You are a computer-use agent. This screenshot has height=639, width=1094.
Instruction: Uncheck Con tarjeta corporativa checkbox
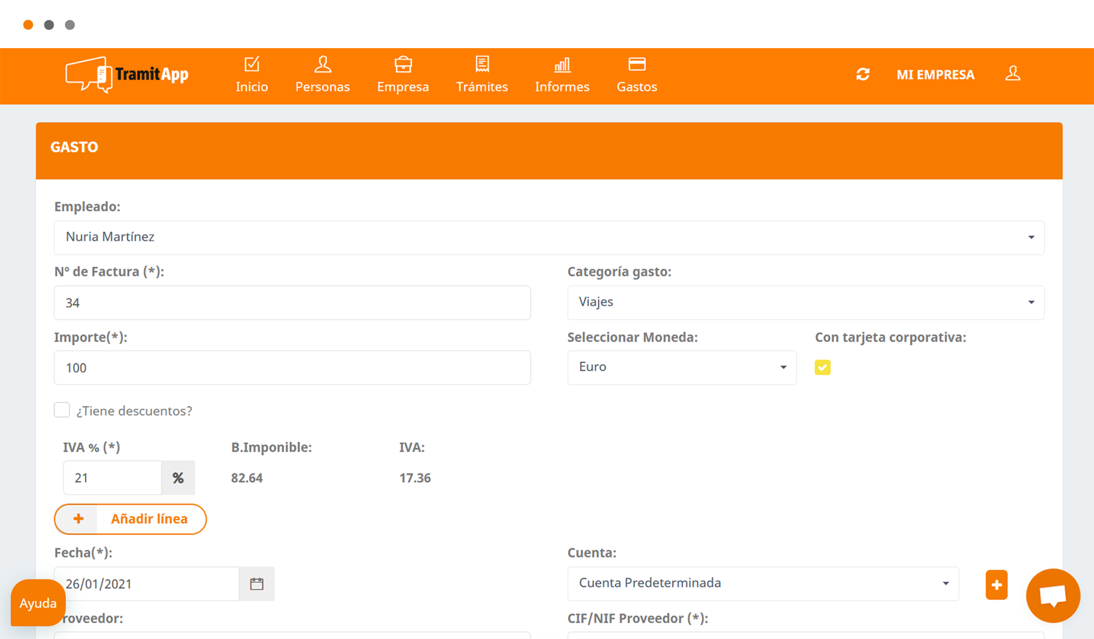(x=822, y=368)
